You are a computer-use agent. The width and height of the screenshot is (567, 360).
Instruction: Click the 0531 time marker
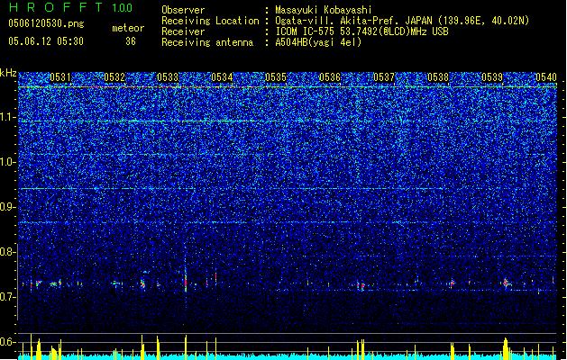tap(60, 77)
